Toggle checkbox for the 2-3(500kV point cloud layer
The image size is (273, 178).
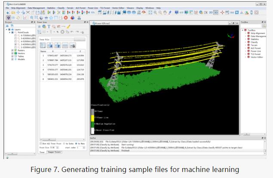click(15, 47)
